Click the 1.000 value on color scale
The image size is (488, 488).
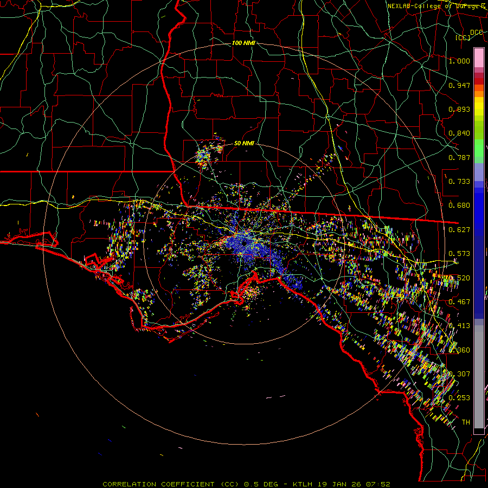coord(459,61)
